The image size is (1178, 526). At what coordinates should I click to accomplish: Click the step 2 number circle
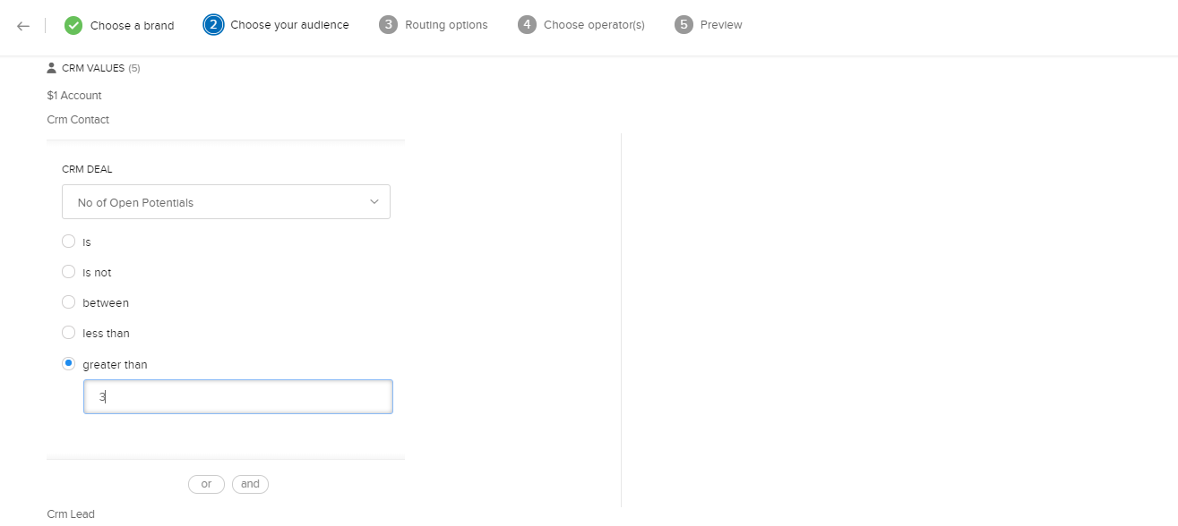pos(213,24)
